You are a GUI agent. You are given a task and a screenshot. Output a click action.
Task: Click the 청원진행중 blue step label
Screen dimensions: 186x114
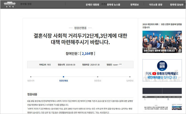point(64,81)
